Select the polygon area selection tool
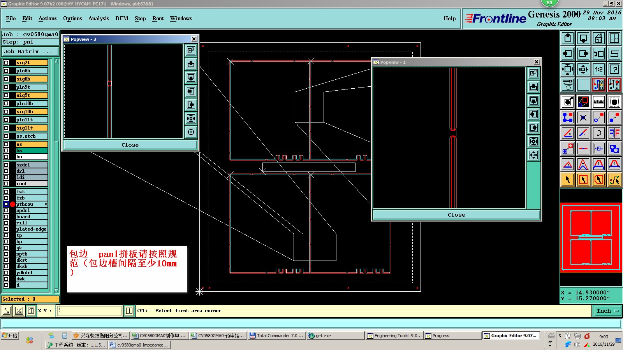This screenshot has width=623, height=350. click(x=599, y=180)
